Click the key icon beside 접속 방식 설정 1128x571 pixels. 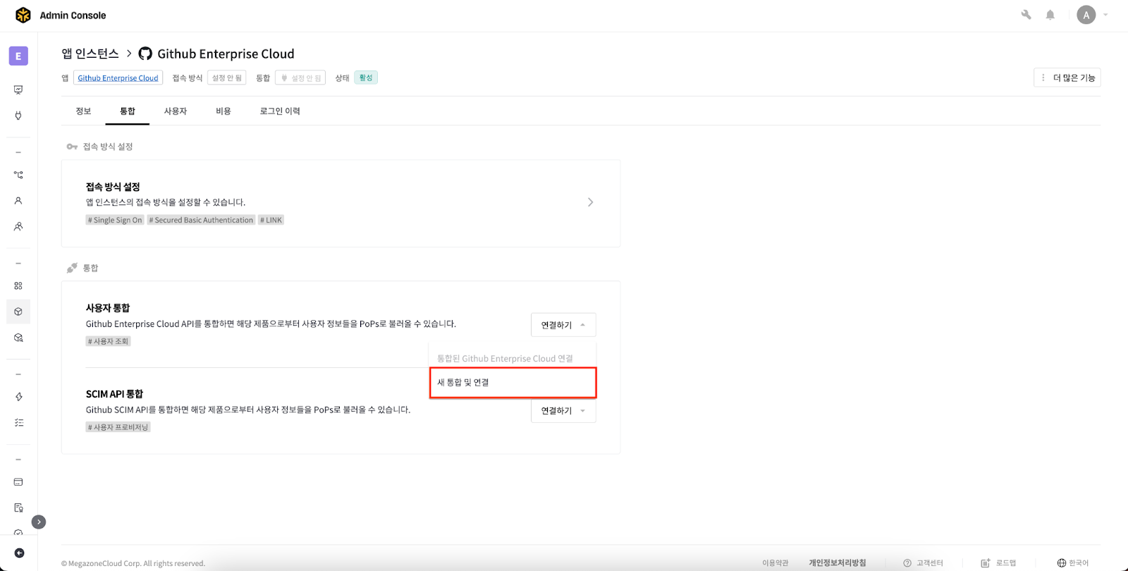(x=72, y=147)
